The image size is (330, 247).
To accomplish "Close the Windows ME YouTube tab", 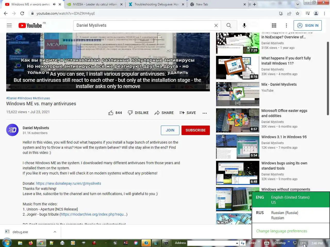I will click(60, 4).
